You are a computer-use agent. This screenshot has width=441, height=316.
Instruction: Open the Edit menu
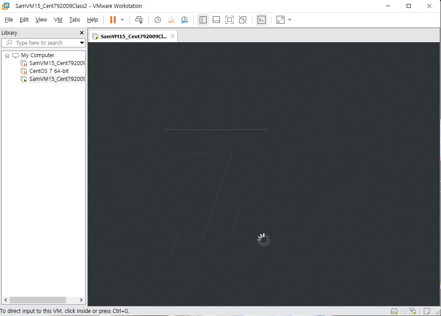[24, 20]
